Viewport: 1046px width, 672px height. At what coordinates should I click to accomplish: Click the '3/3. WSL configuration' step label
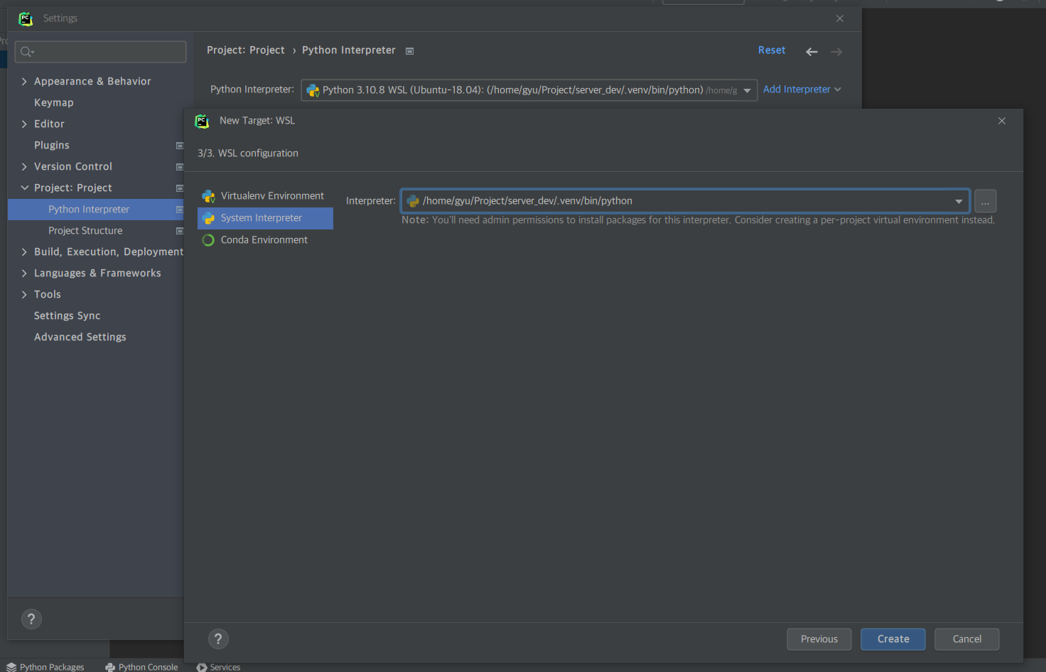coord(248,153)
